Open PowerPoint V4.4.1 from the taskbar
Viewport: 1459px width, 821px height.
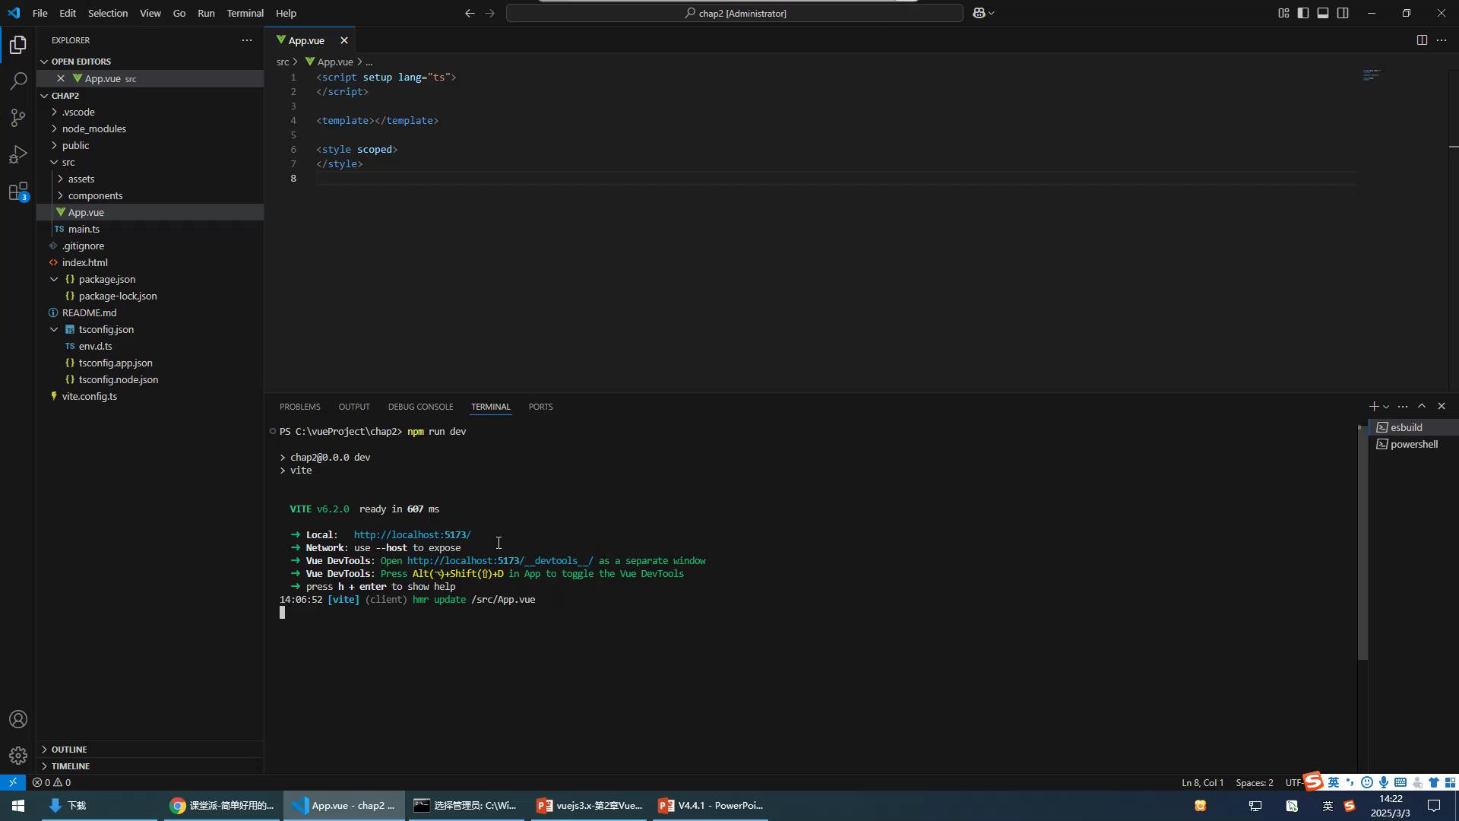tap(711, 805)
